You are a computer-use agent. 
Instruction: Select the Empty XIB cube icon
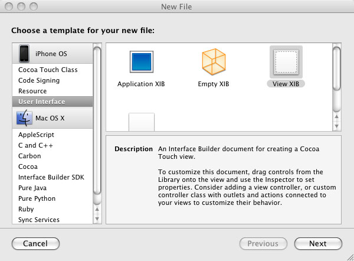[214, 61]
